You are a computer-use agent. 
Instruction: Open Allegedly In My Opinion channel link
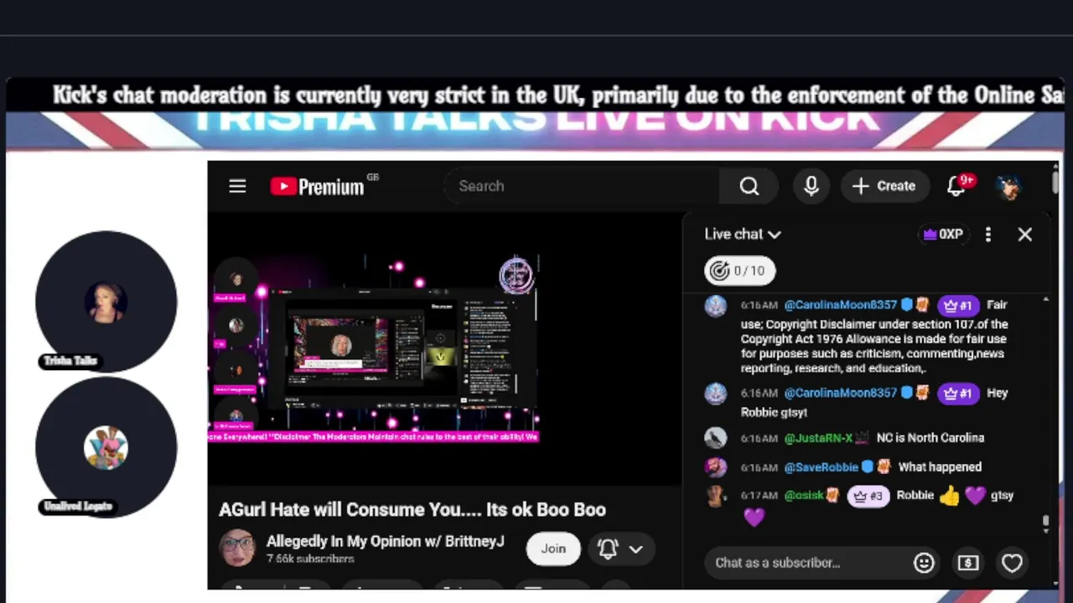[x=385, y=541]
